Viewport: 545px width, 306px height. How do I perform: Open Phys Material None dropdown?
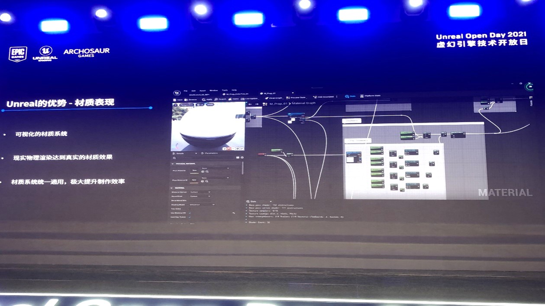tap(215, 168)
